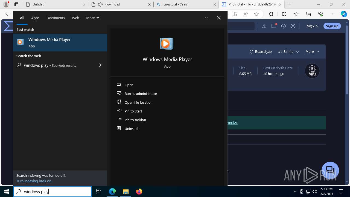
Task: Open VirusTotal help question icon
Action: coord(283,26)
